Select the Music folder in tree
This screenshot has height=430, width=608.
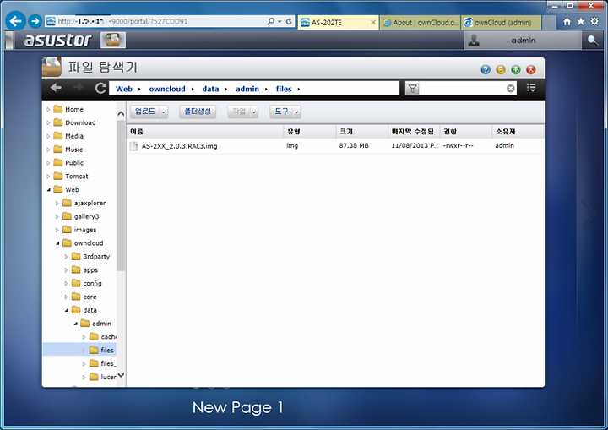tap(73, 150)
